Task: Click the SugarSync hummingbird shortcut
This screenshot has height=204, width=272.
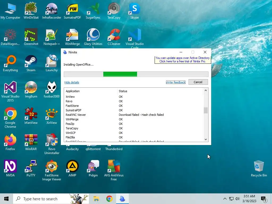Action: (x=93, y=11)
